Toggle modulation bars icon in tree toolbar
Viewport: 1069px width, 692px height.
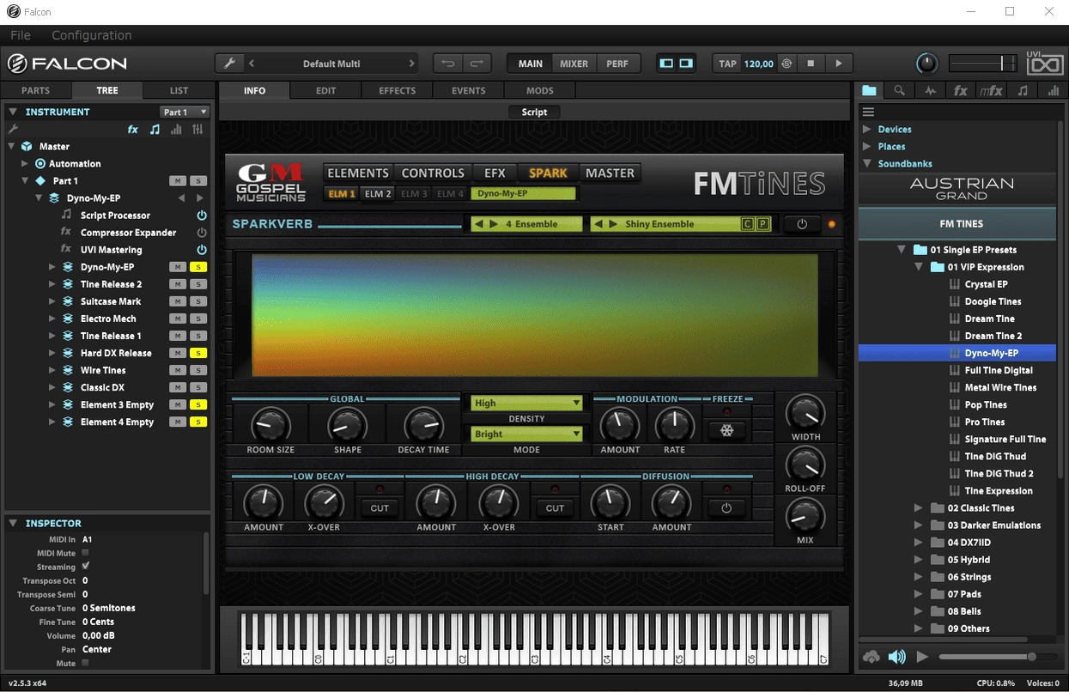[176, 129]
